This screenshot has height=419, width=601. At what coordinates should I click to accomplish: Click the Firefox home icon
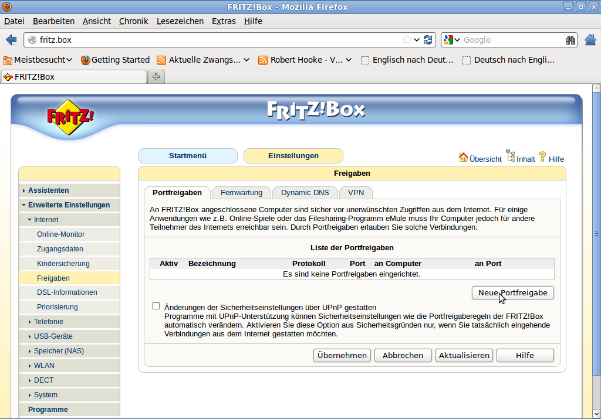click(x=590, y=40)
